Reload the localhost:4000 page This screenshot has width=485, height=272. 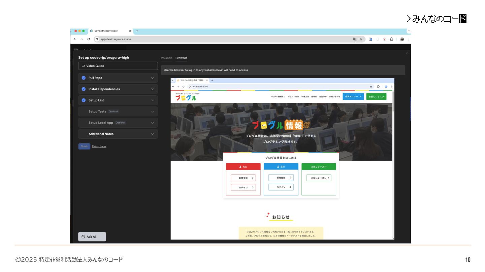184,86
